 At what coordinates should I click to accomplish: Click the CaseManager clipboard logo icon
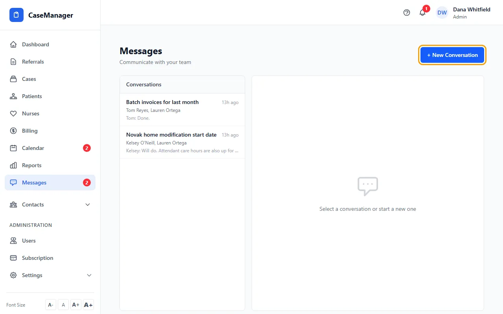coord(17,15)
